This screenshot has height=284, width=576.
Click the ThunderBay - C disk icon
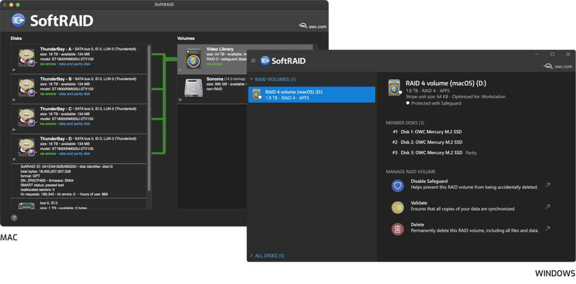27,117
